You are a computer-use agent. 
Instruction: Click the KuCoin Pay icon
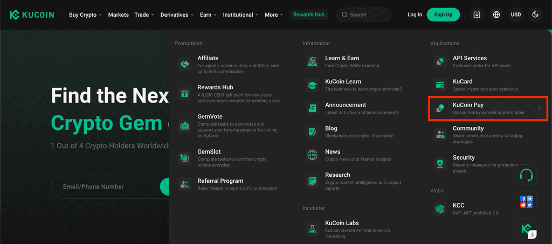coord(440,108)
